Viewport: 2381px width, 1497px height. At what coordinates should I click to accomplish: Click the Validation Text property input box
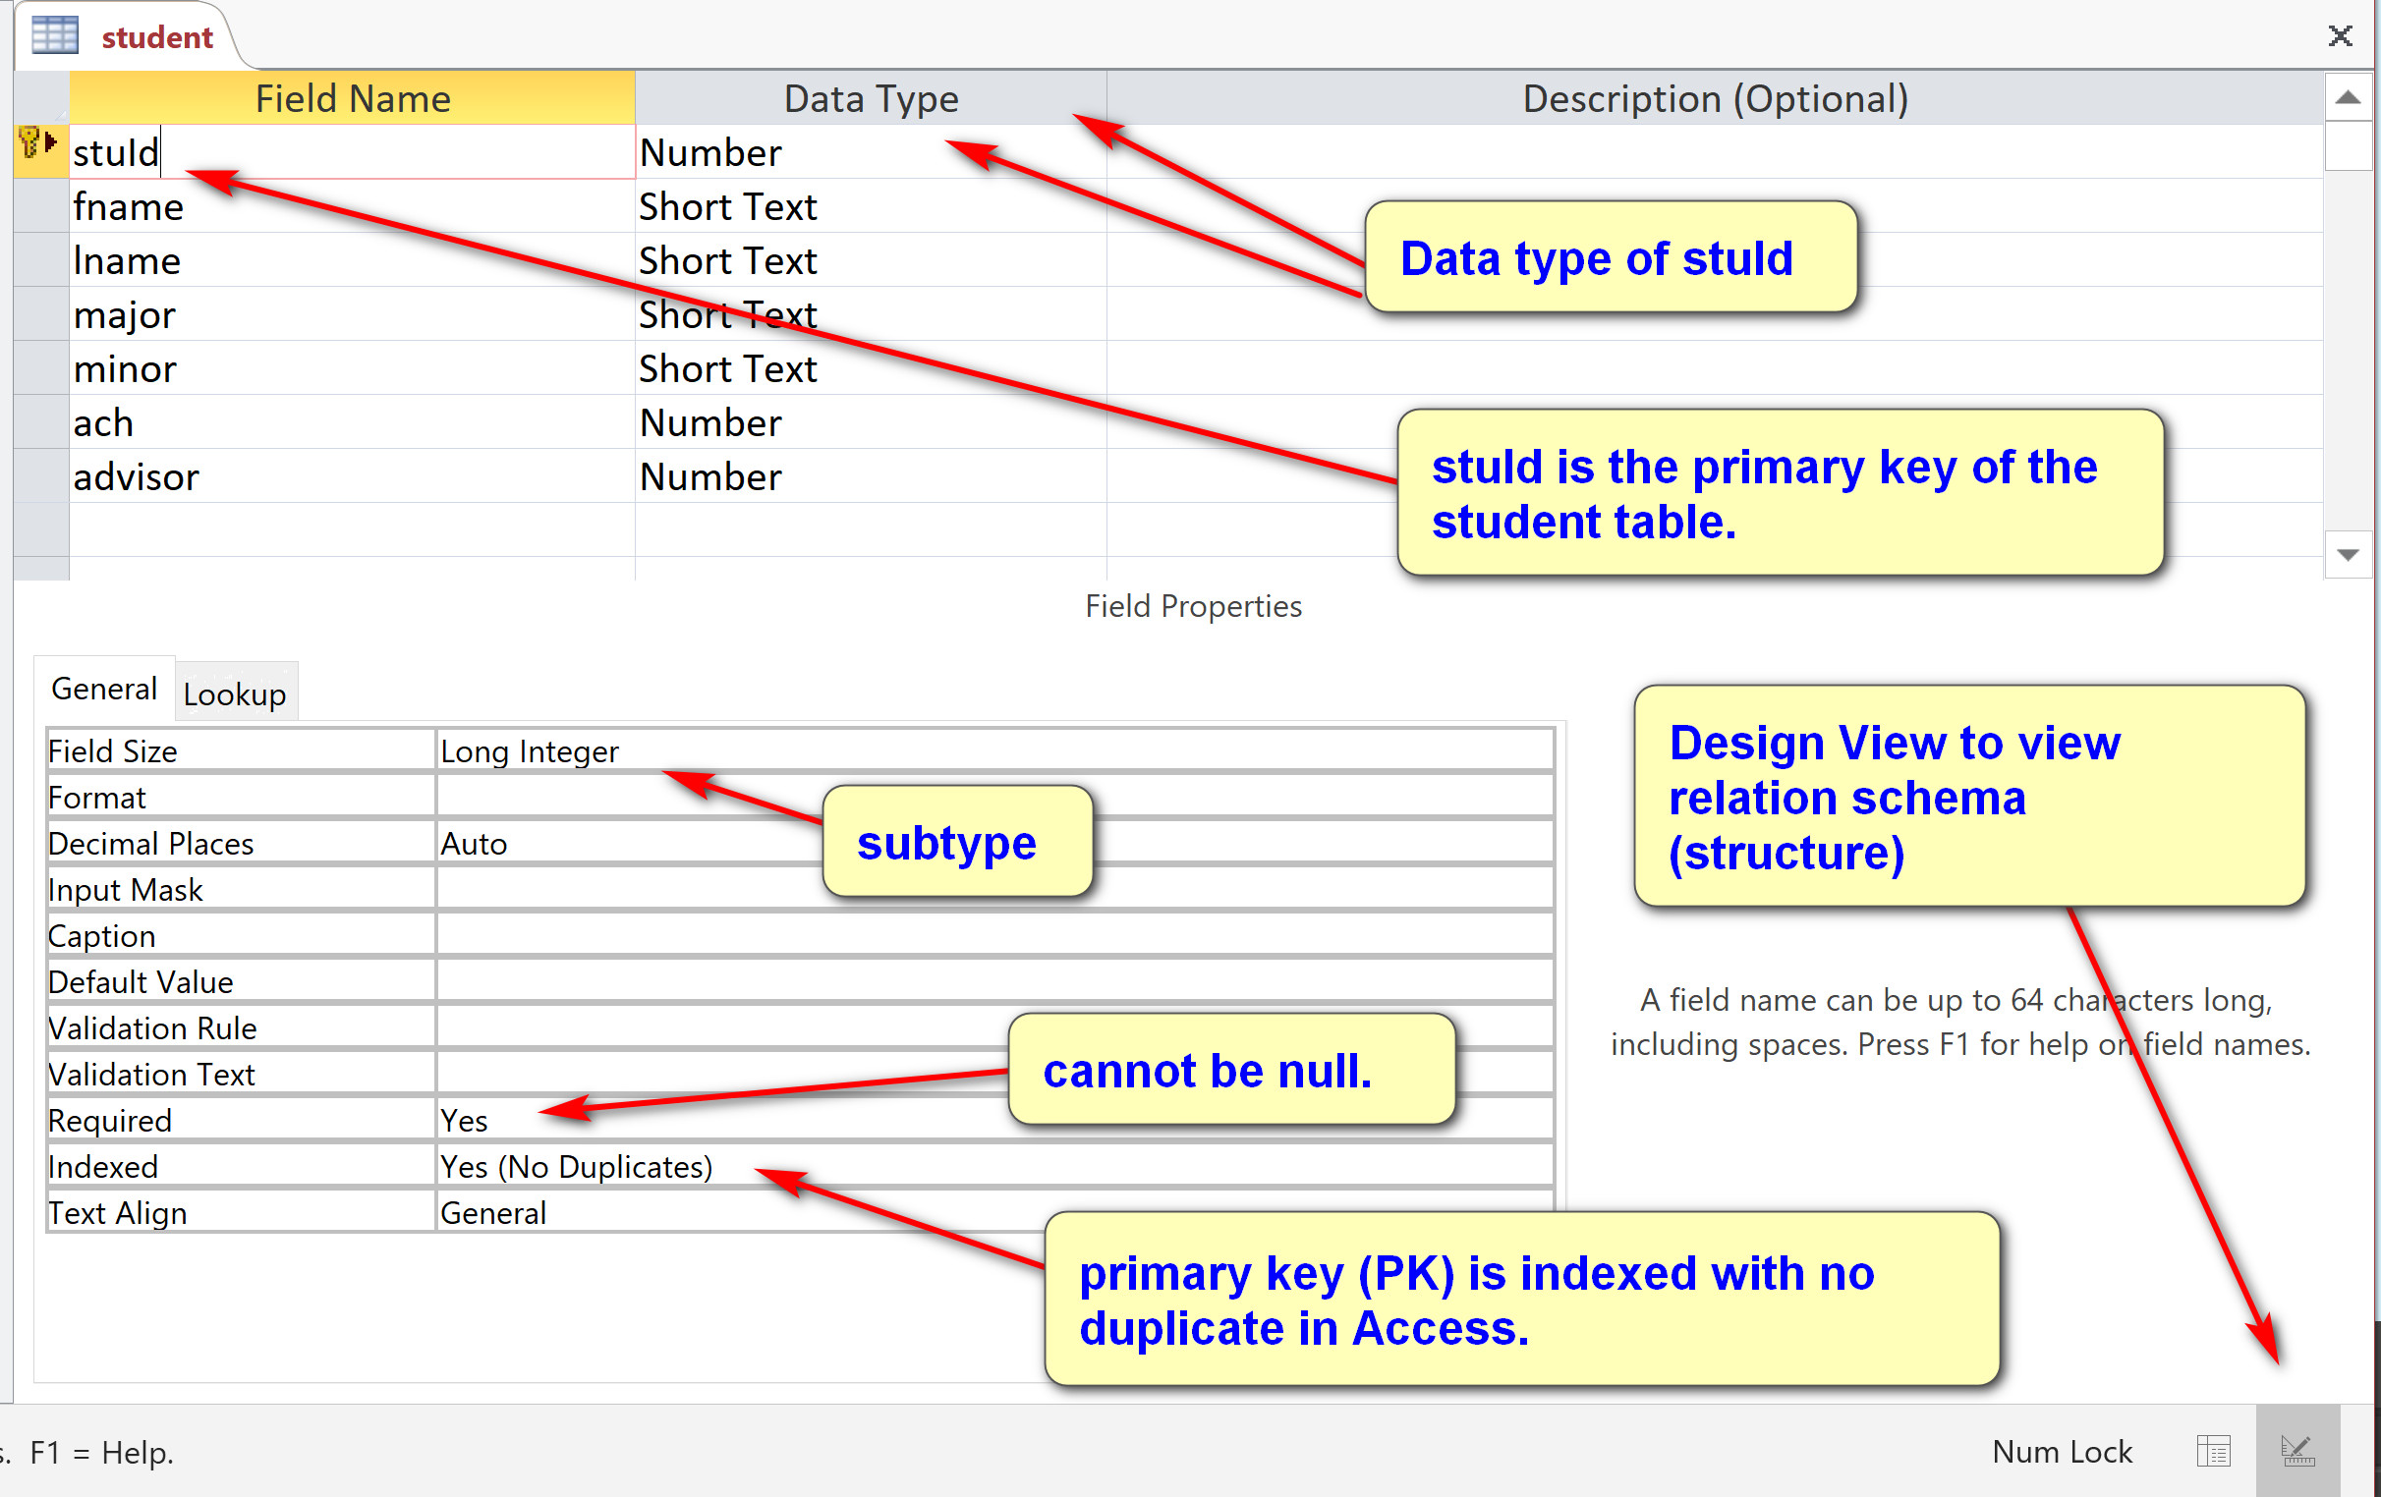(994, 1073)
